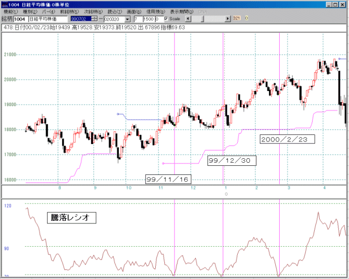The height and width of the screenshot is (279, 349).
Task: Click the horizontal scroll slider thumb
Action: coord(203,19)
